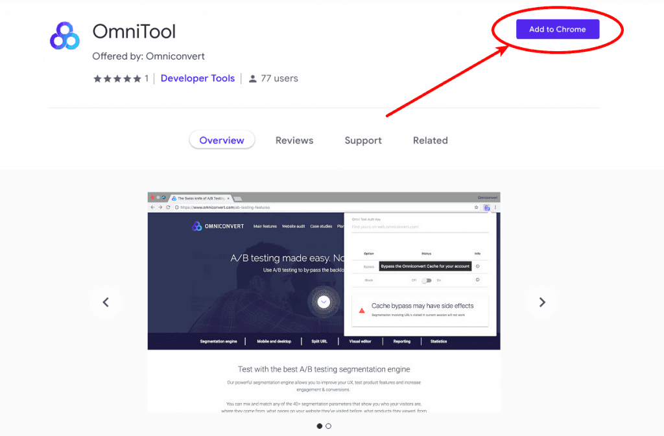Click the Block row info icon
This screenshot has width=664, height=436.
pos(477,281)
